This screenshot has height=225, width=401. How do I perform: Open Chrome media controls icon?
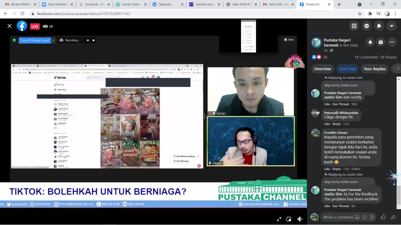click(378, 14)
